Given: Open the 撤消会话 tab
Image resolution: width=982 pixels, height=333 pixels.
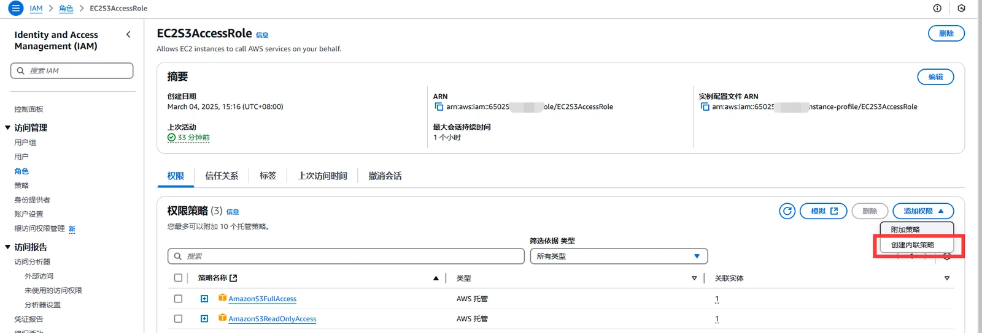Looking at the screenshot, I should point(385,176).
